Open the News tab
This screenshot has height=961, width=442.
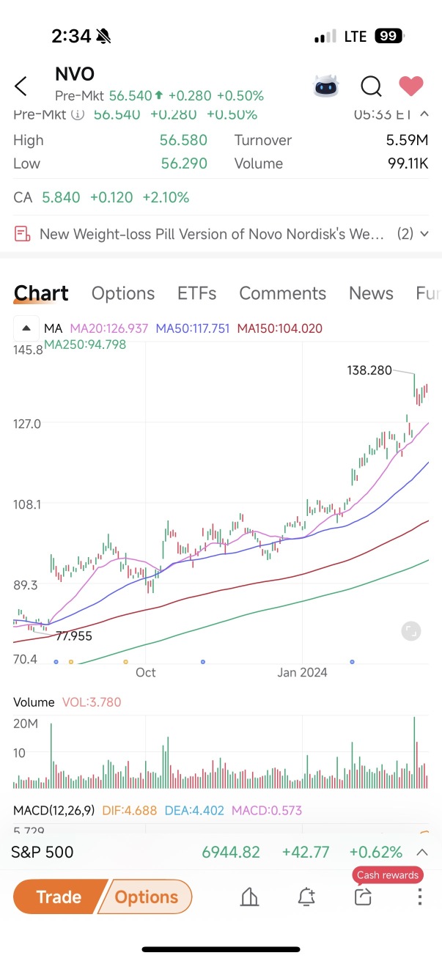(371, 293)
